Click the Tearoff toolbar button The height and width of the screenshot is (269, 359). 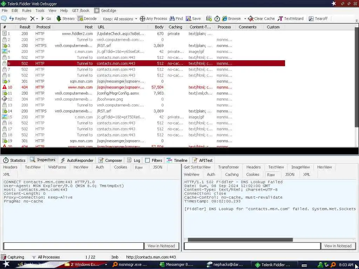[318, 19]
